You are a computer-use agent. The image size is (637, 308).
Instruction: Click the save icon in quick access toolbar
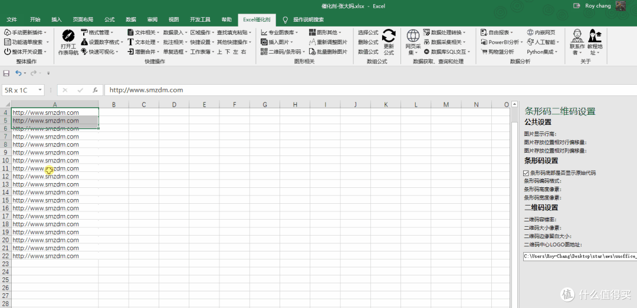click(x=6, y=73)
